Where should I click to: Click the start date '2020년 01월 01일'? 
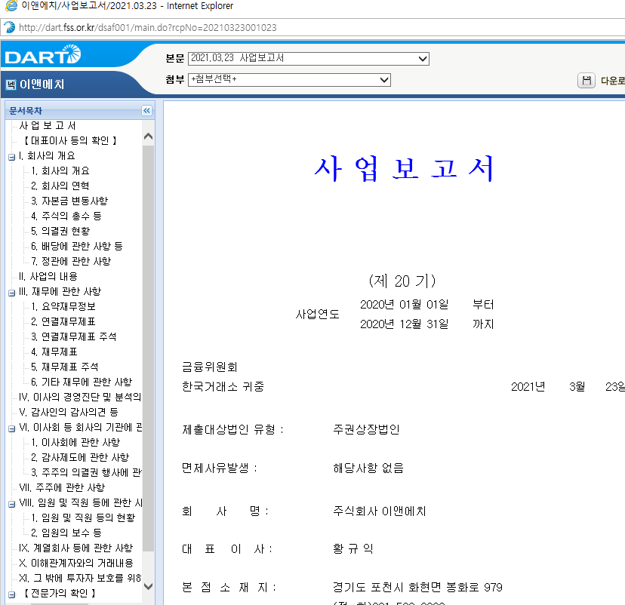coord(404,305)
